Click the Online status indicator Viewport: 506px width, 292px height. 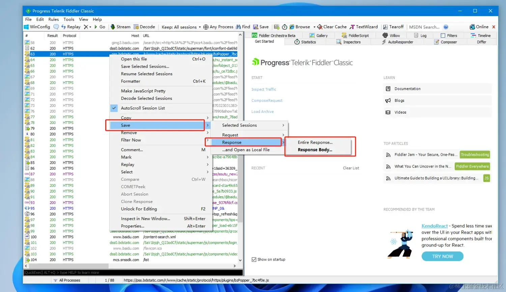point(479,27)
